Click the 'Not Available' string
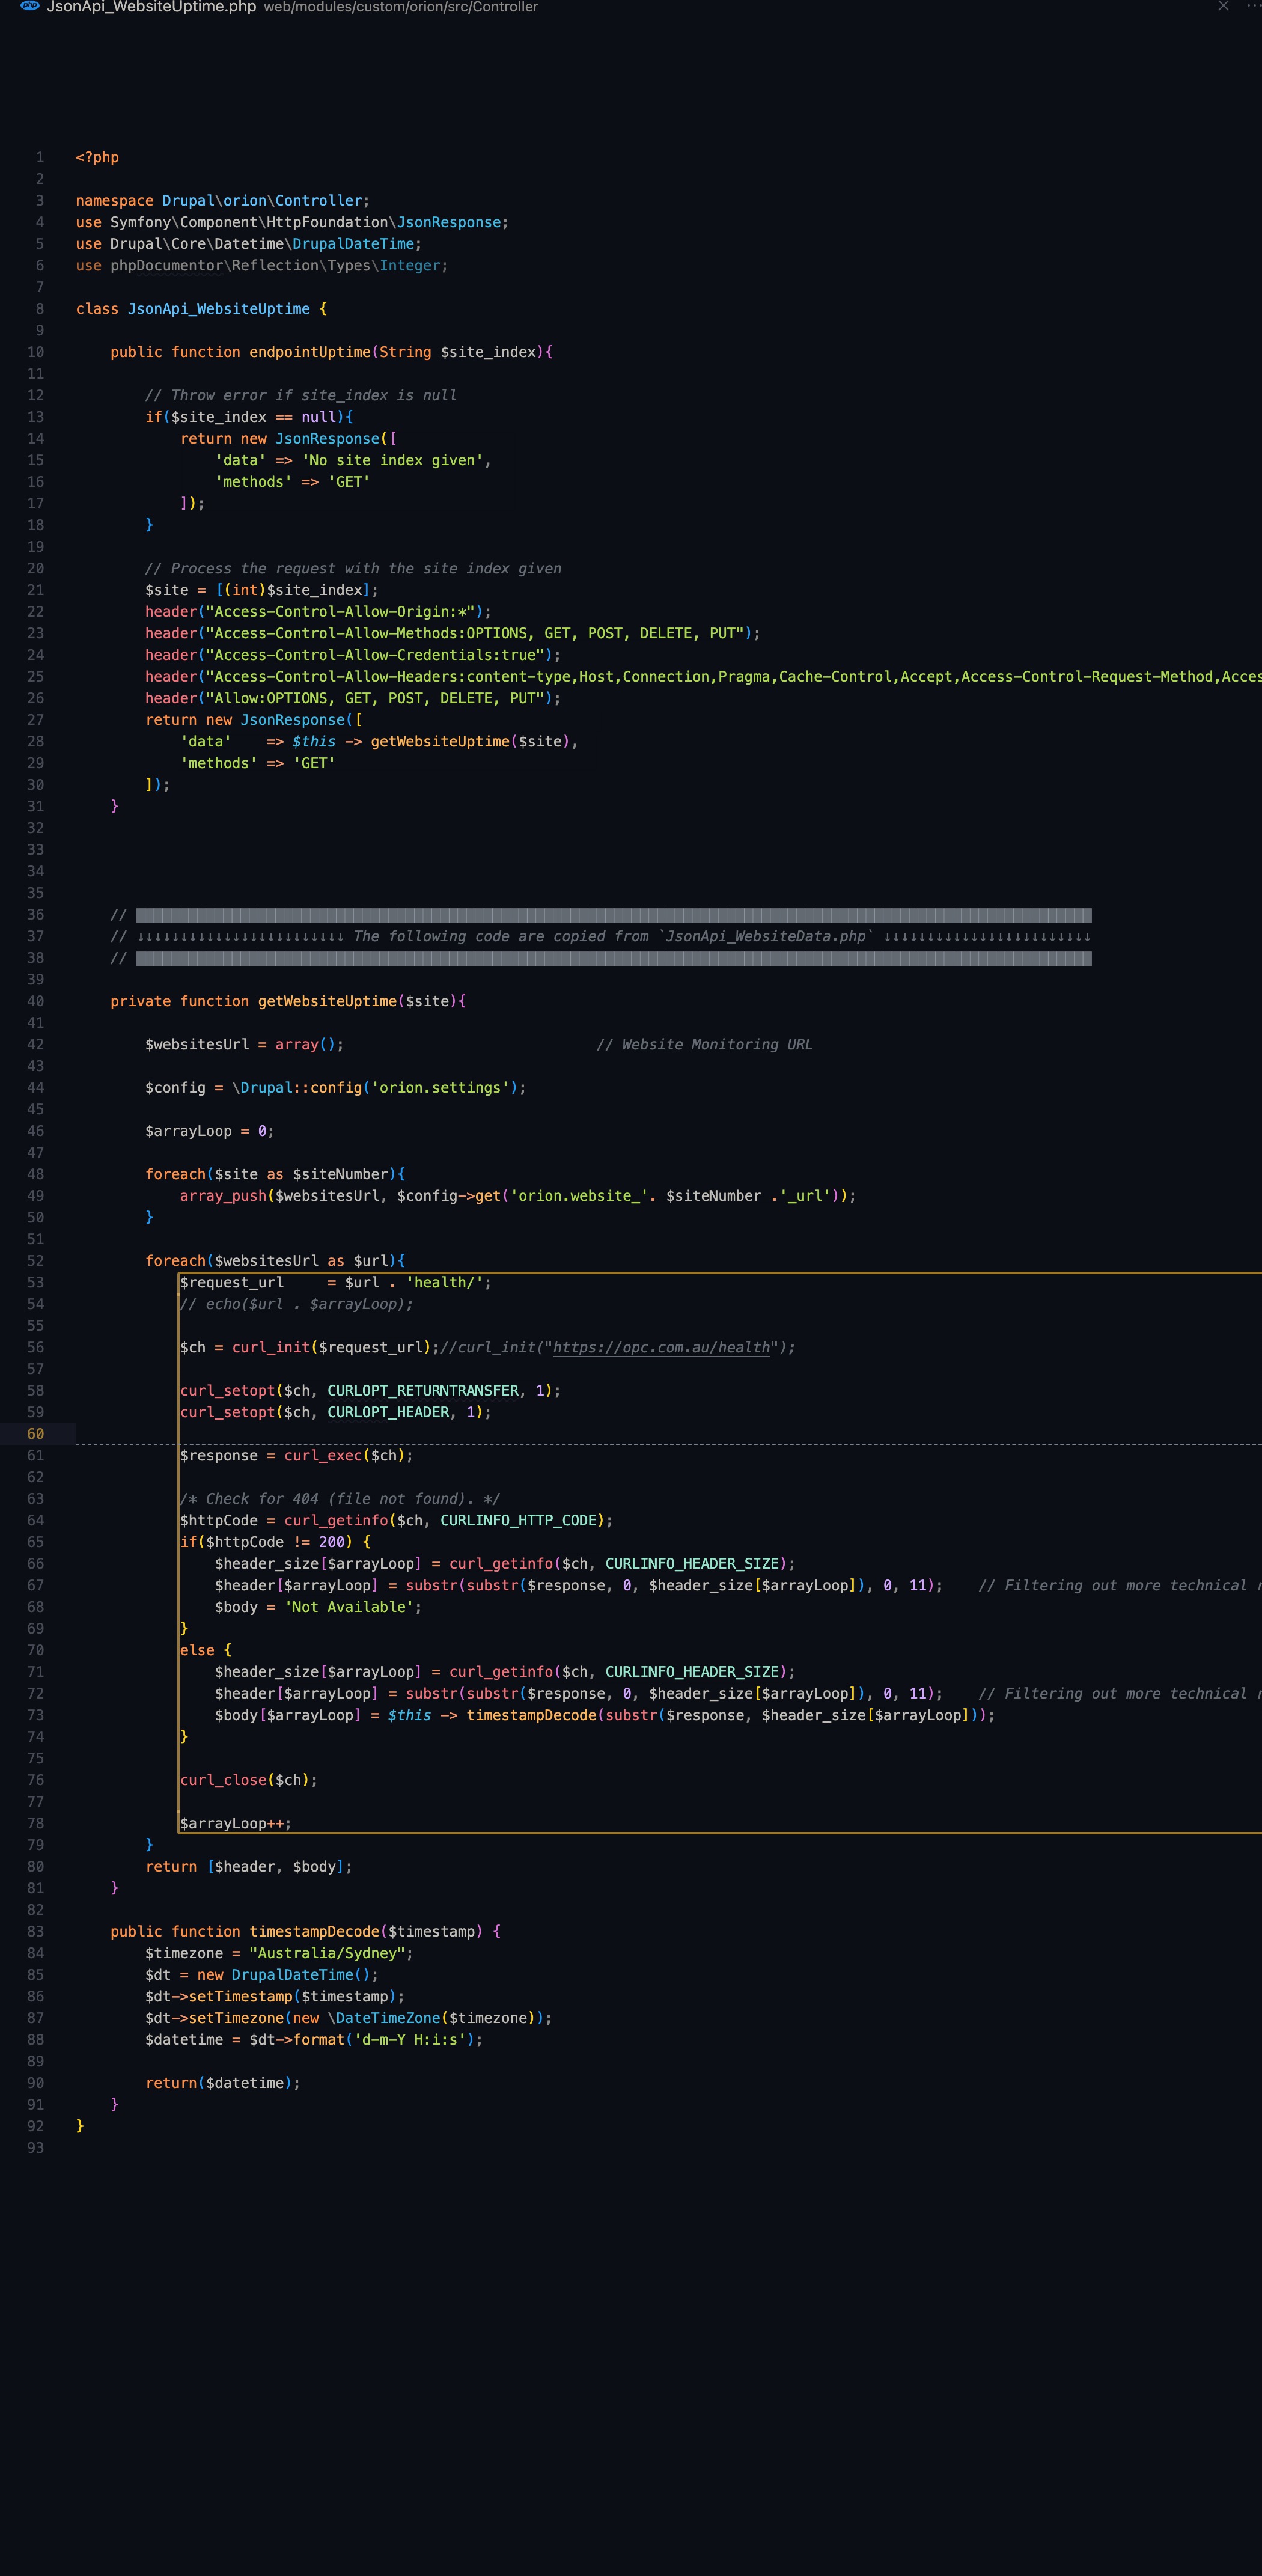Viewport: 1262px width, 2576px height. pyautogui.click(x=349, y=1607)
